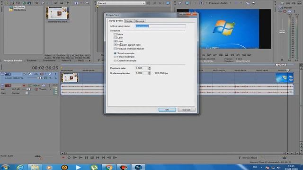
Task: Toggle video track mute icon
Action: pos(50,74)
